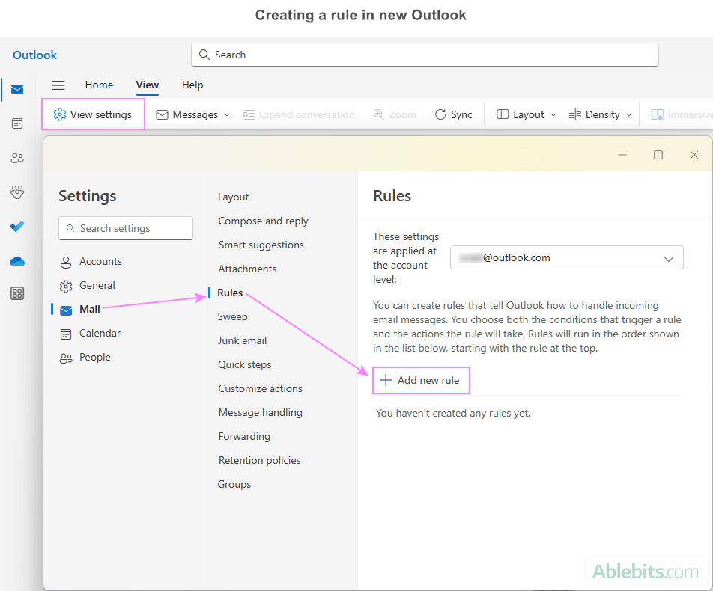The height and width of the screenshot is (591, 713).
Task: Open the account email dropdown
Action: 566,257
